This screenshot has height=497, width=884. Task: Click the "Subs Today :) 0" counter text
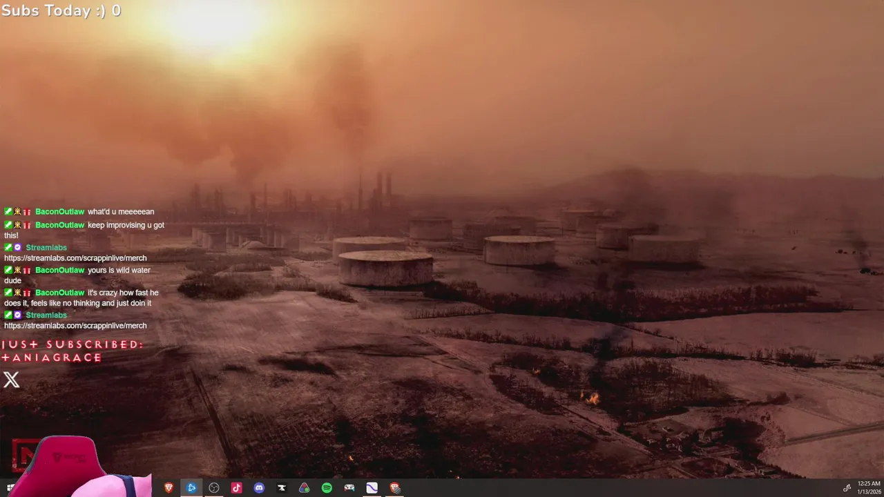point(61,10)
